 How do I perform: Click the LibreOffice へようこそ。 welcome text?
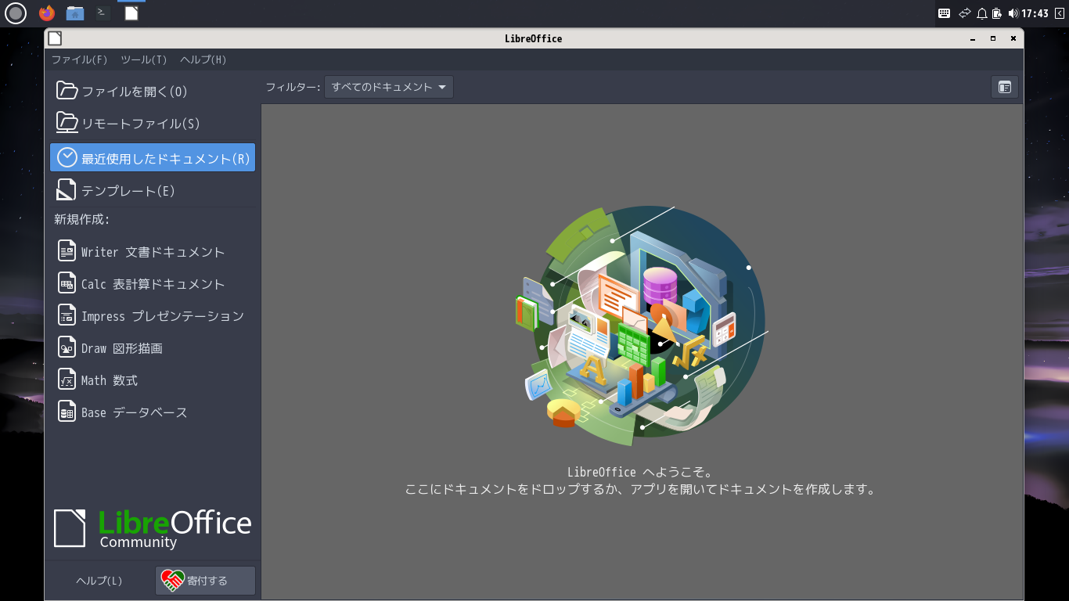640,472
